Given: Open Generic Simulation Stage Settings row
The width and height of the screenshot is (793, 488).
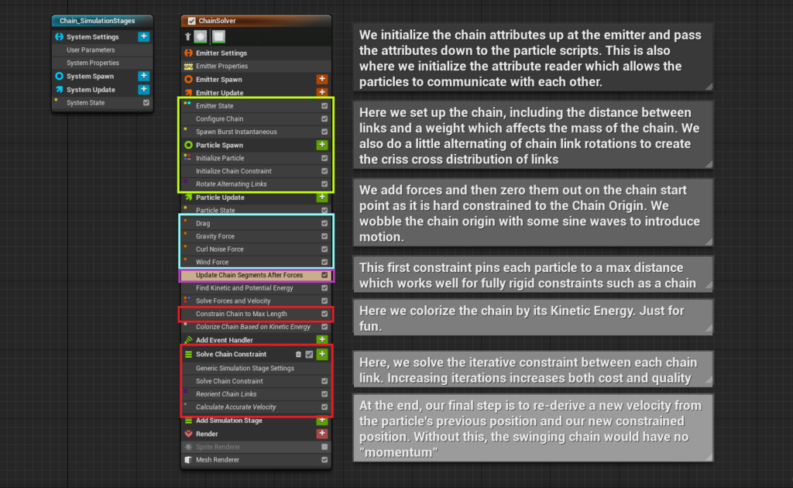Looking at the screenshot, I should (x=256, y=368).
